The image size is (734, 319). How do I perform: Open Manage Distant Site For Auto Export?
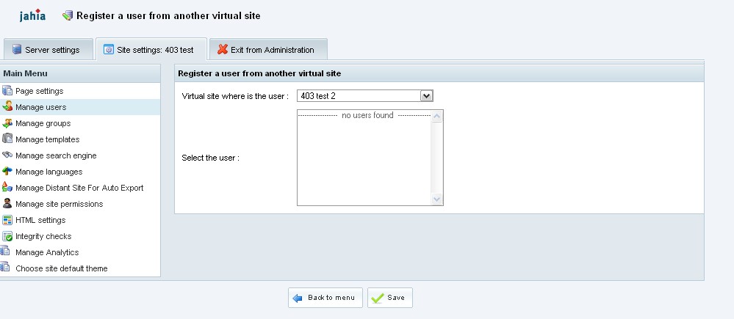click(x=79, y=188)
